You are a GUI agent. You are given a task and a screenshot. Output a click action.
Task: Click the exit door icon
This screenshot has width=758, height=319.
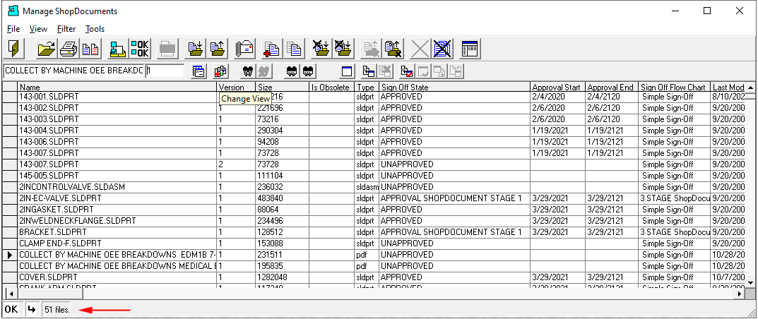(13, 48)
